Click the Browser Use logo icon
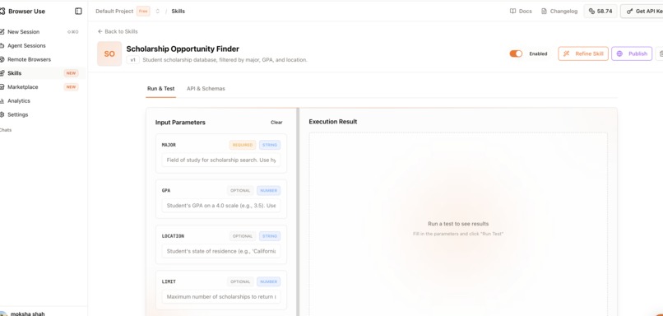 click(x=2, y=12)
